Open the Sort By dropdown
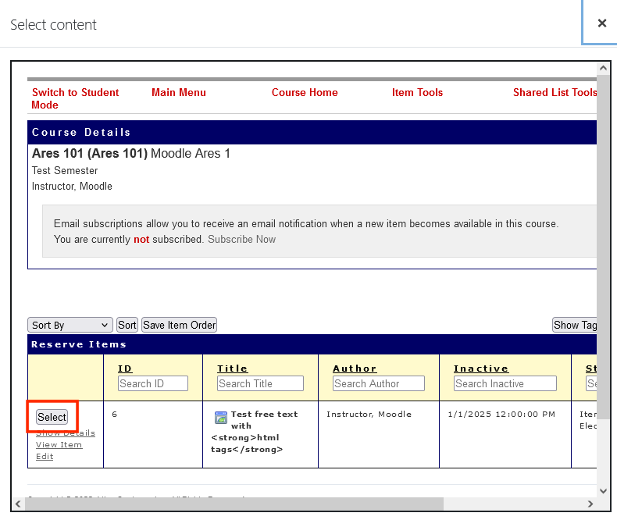617x527 pixels. point(70,325)
